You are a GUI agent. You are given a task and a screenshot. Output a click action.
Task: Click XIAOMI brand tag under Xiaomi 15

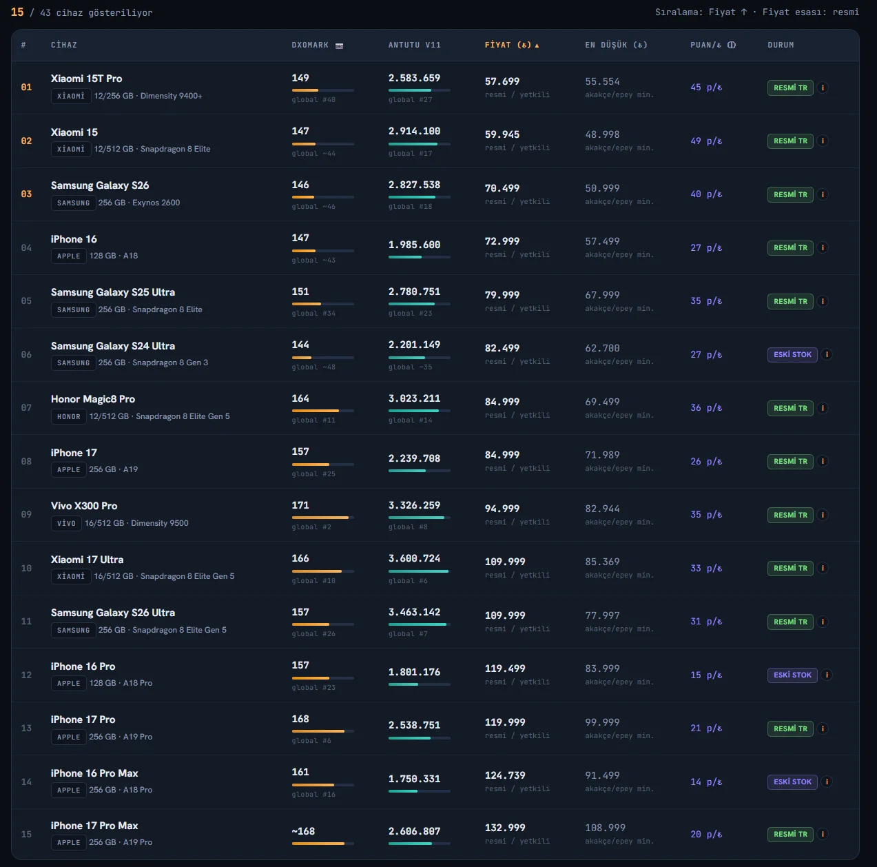click(x=71, y=149)
